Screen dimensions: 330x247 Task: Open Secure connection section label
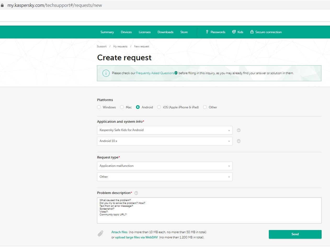point(269,32)
